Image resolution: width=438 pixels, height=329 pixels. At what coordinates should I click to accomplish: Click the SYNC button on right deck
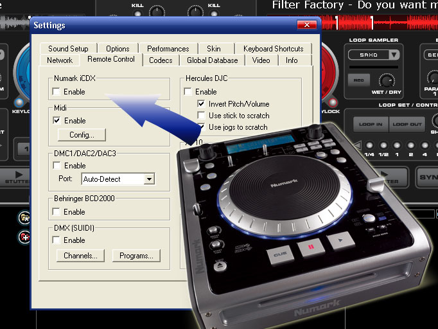tap(427, 177)
